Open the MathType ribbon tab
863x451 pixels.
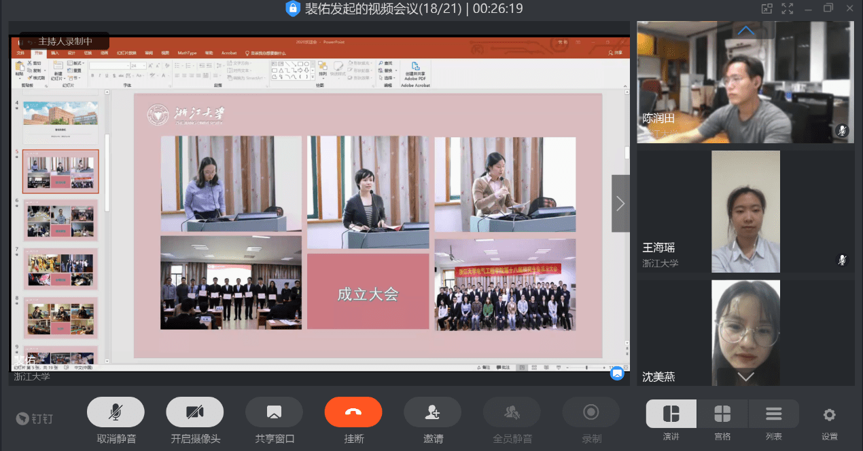tap(188, 53)
